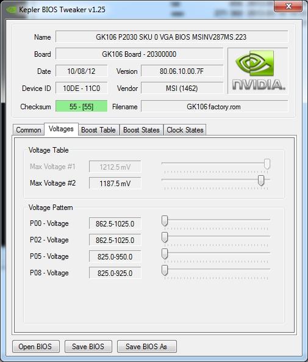Click the 'Voltage Pattern' group heading
This screenshot has width=308, height=362.
pyautogui.click(x=51, y=208)
